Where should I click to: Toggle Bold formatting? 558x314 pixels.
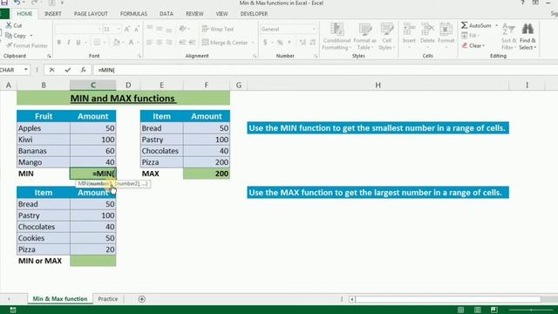pyautogui.click(x=59, y=43)
